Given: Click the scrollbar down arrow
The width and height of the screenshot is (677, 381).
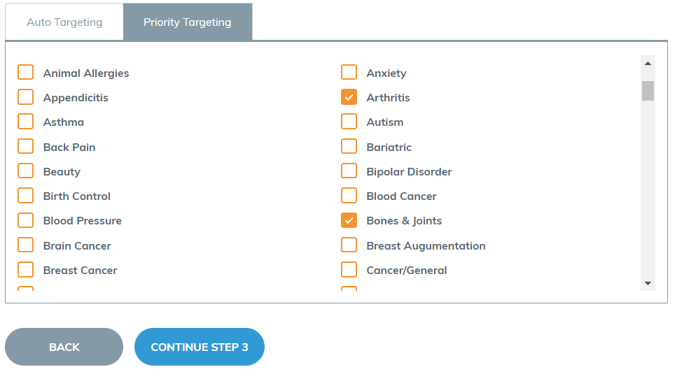Looking at the screenshot, I should click(648, 283).
